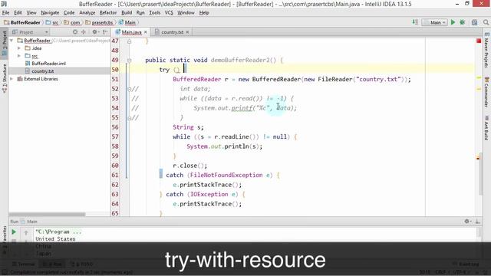Open Project panel settings gear
The width and height of the screenshot is (491, 276).
(95, 32)
